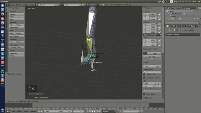Open the Ubuntu dash home icon

click(x=3, y=6)
